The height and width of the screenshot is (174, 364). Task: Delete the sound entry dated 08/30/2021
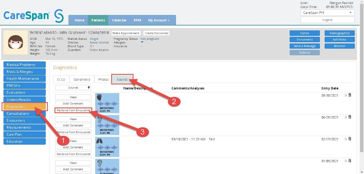click(x=350, y=95)
